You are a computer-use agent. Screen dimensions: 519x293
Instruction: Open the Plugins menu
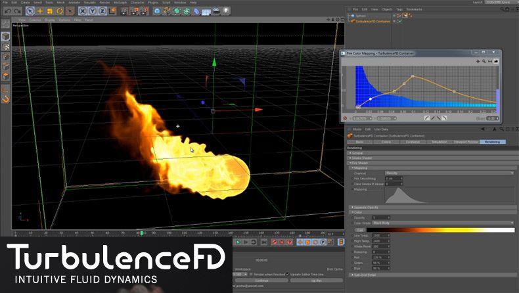[153, 3]
